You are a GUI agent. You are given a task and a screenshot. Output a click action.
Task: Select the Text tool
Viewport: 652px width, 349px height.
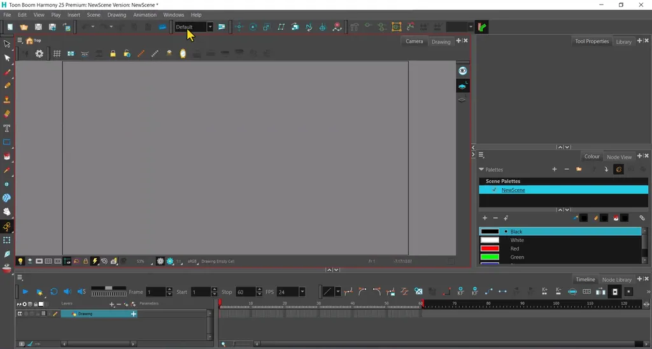6,128
